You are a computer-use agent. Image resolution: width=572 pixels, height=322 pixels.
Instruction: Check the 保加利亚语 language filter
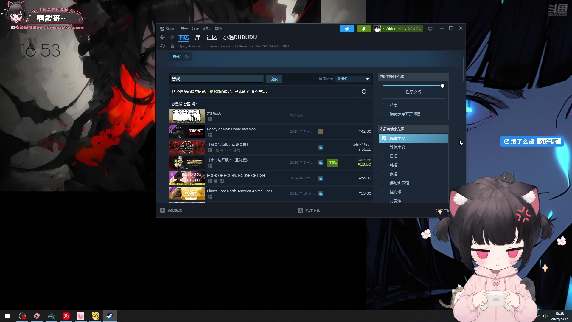[384, 183]
